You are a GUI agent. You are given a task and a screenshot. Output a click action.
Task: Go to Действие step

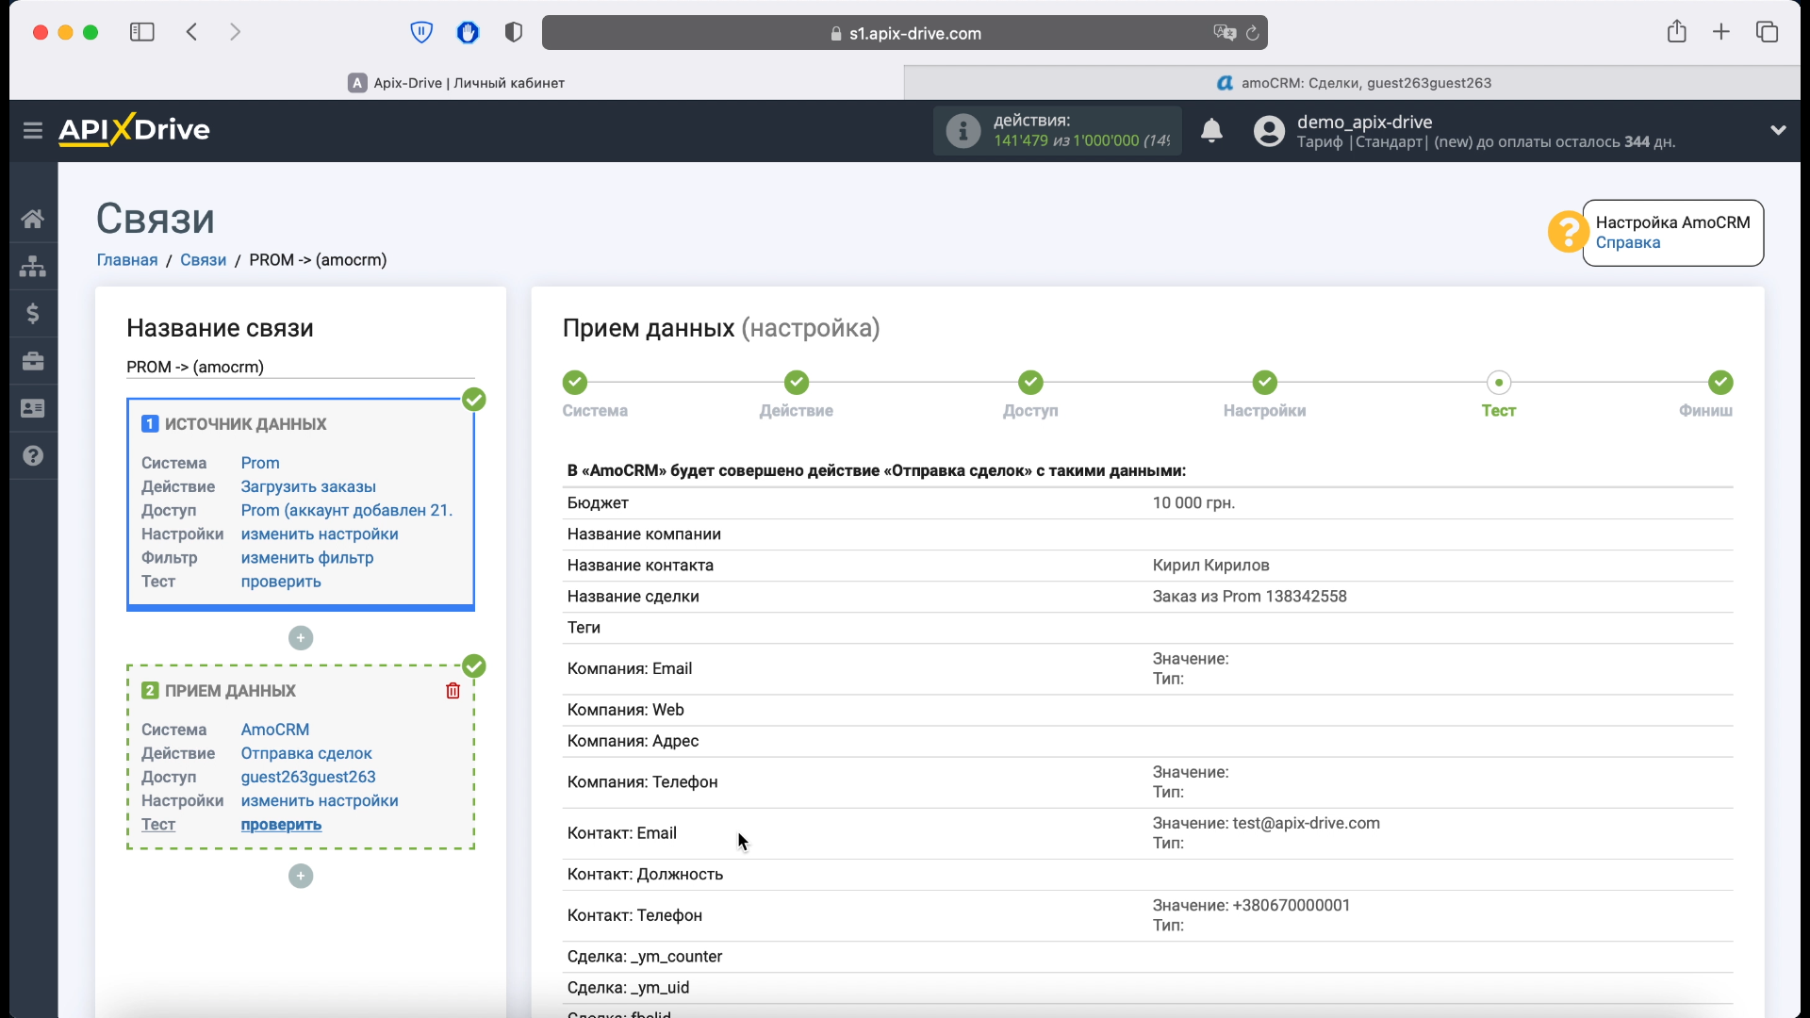tap(797, 383)
